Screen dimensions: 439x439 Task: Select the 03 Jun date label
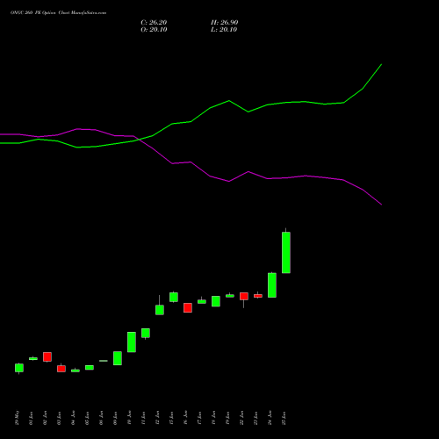[60, 418]
